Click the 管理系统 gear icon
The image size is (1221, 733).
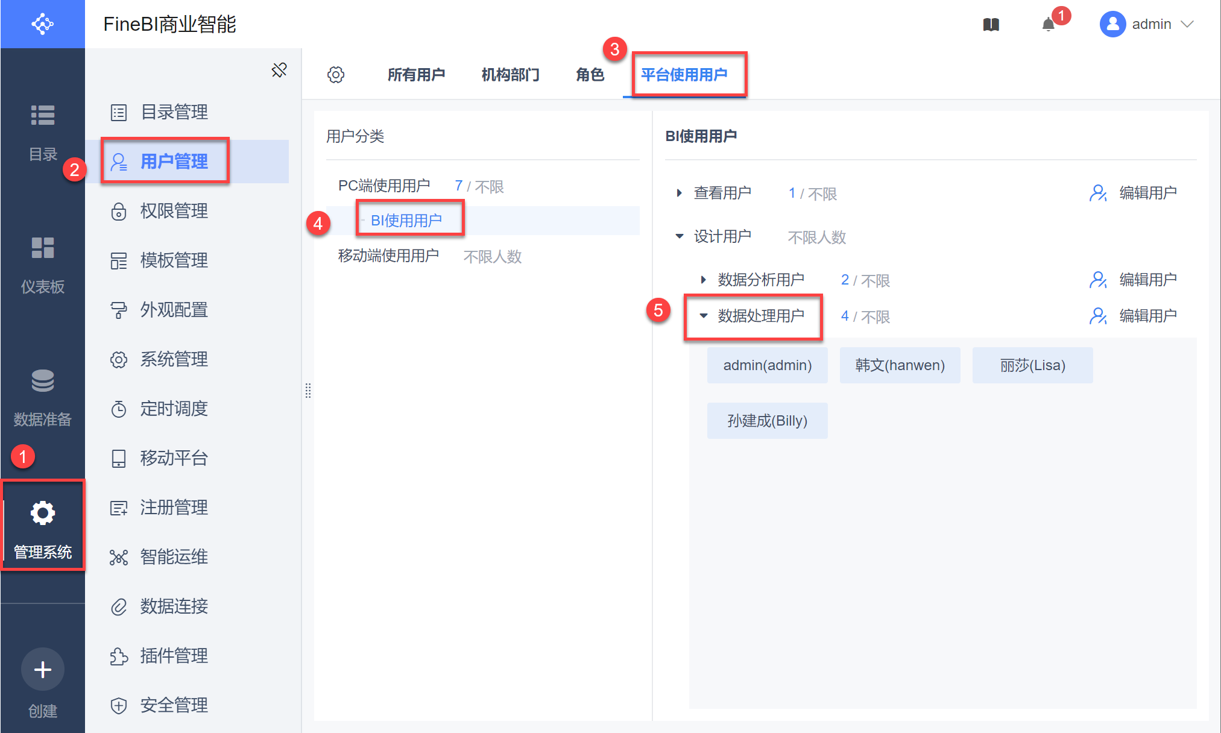[42, 514]
